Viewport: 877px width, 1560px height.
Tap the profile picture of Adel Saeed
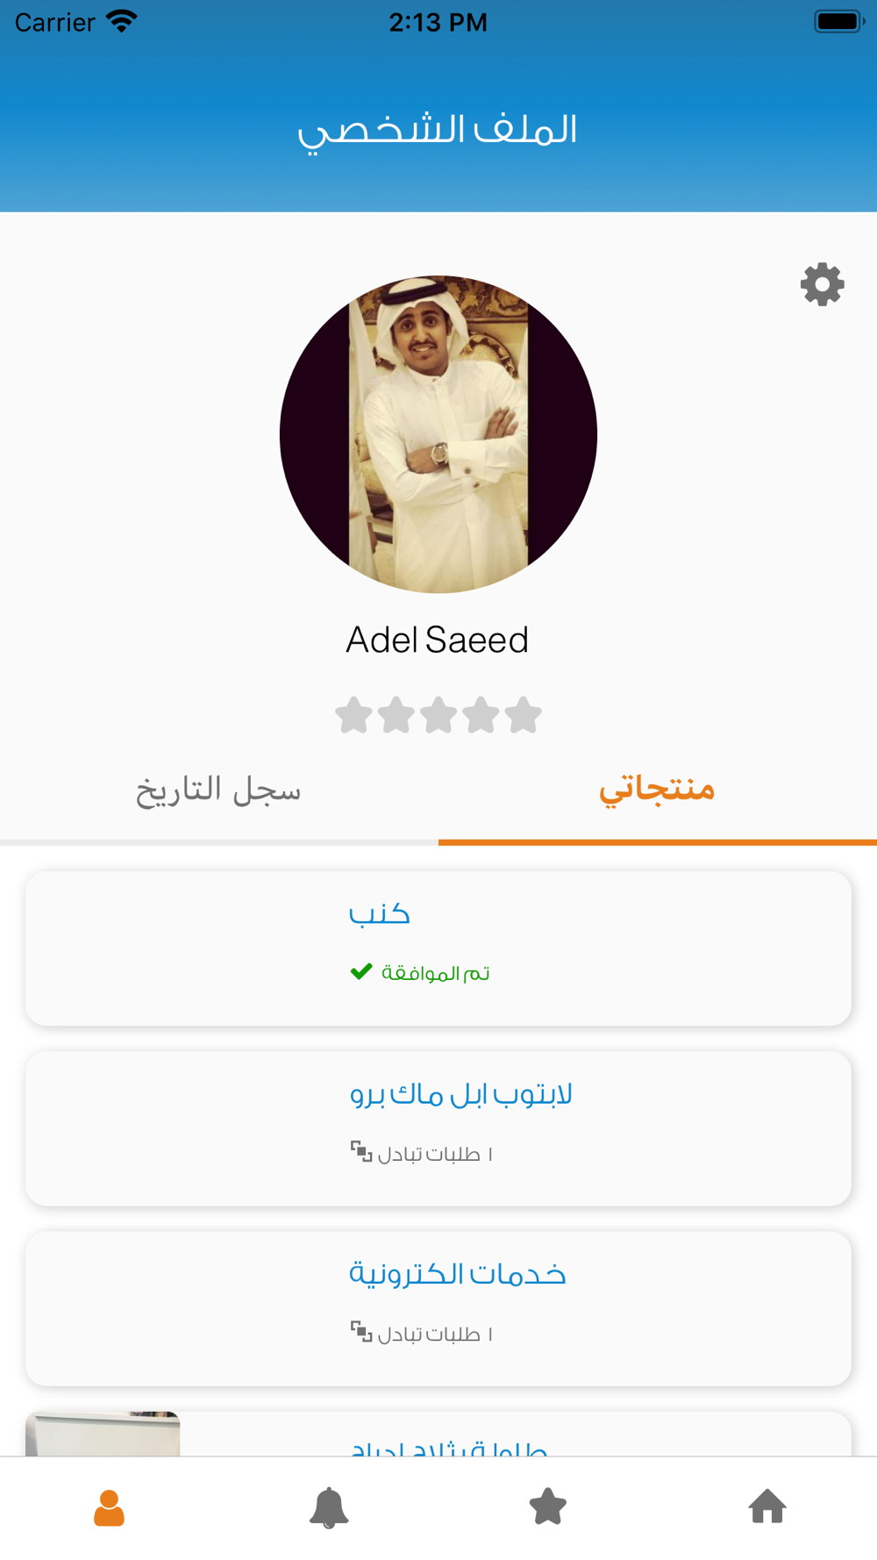point(438,434)
